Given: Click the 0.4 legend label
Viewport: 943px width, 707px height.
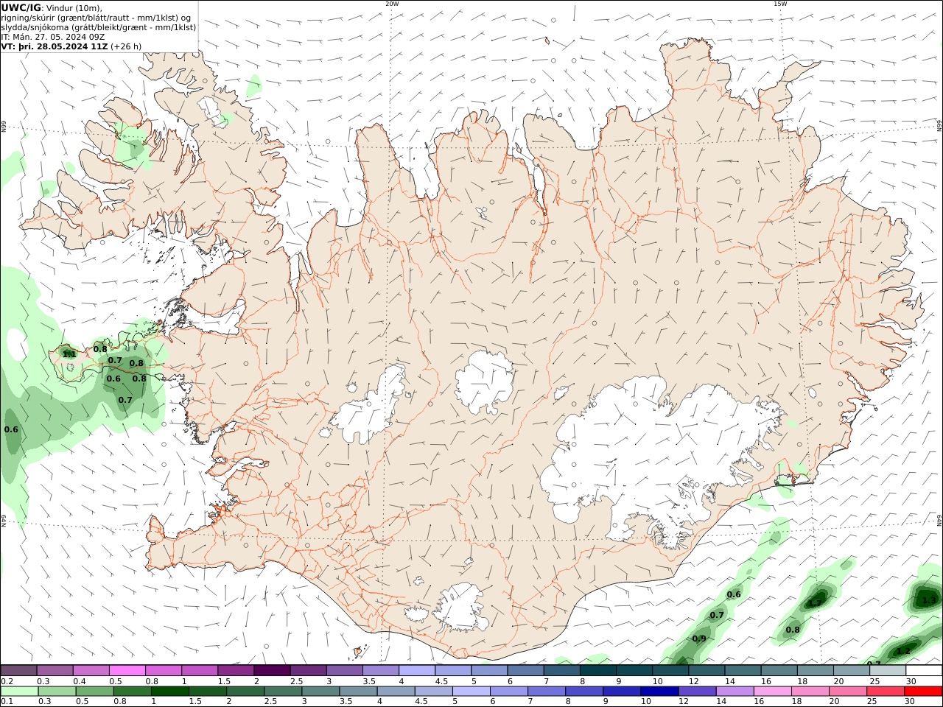Looking at the screenshot, I should pyautogui.click(x=79, y=681).
